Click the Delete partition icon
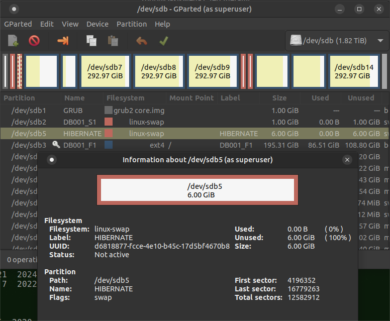The image size is (390, 321). coord(34,41)
